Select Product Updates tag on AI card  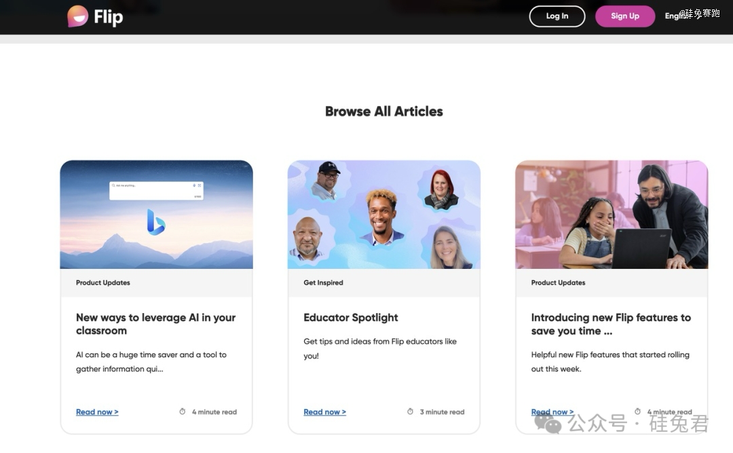(103, 283)
